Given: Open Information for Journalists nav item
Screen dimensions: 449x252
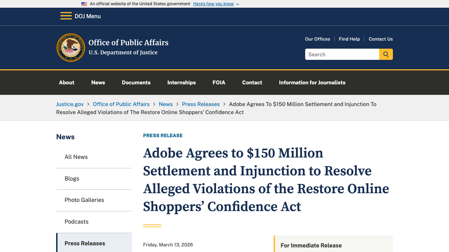Looking at the screenshot, I should click(x=312, y=83).
